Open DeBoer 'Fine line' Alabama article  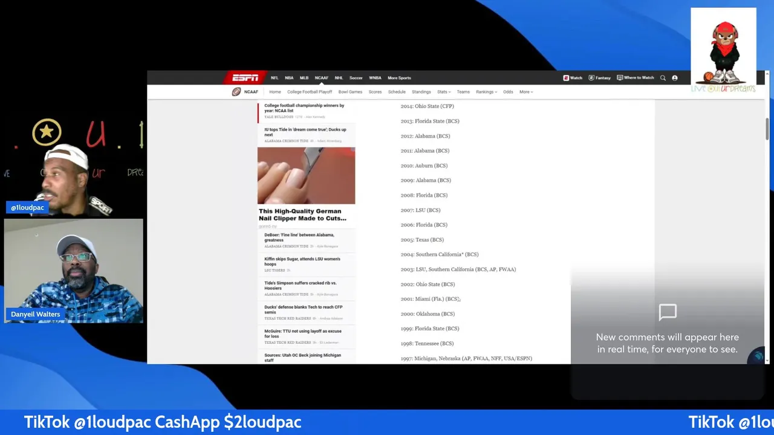tap(299, 237)
